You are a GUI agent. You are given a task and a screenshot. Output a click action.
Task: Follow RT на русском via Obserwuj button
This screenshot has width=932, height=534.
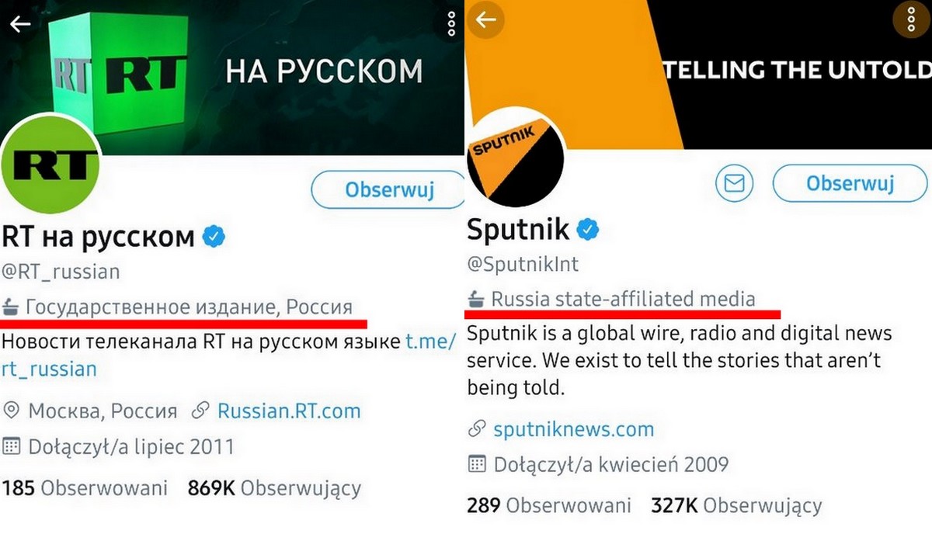387,189
